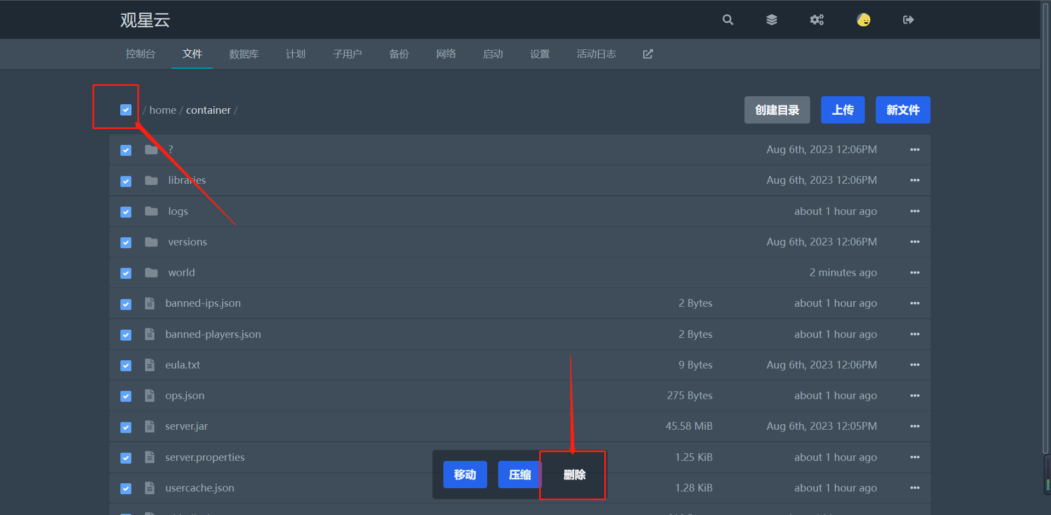Click file icon of usercache.json
The height and width of the screenshot is (515, 1051).
click(149, 488)
